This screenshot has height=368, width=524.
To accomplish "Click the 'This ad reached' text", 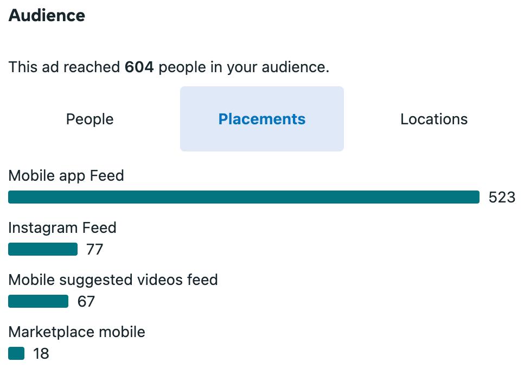I will coord(64,67).
